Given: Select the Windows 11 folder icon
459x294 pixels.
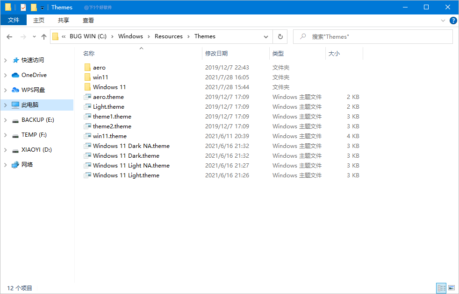Looking at the screenshot, I should (87, 87).
